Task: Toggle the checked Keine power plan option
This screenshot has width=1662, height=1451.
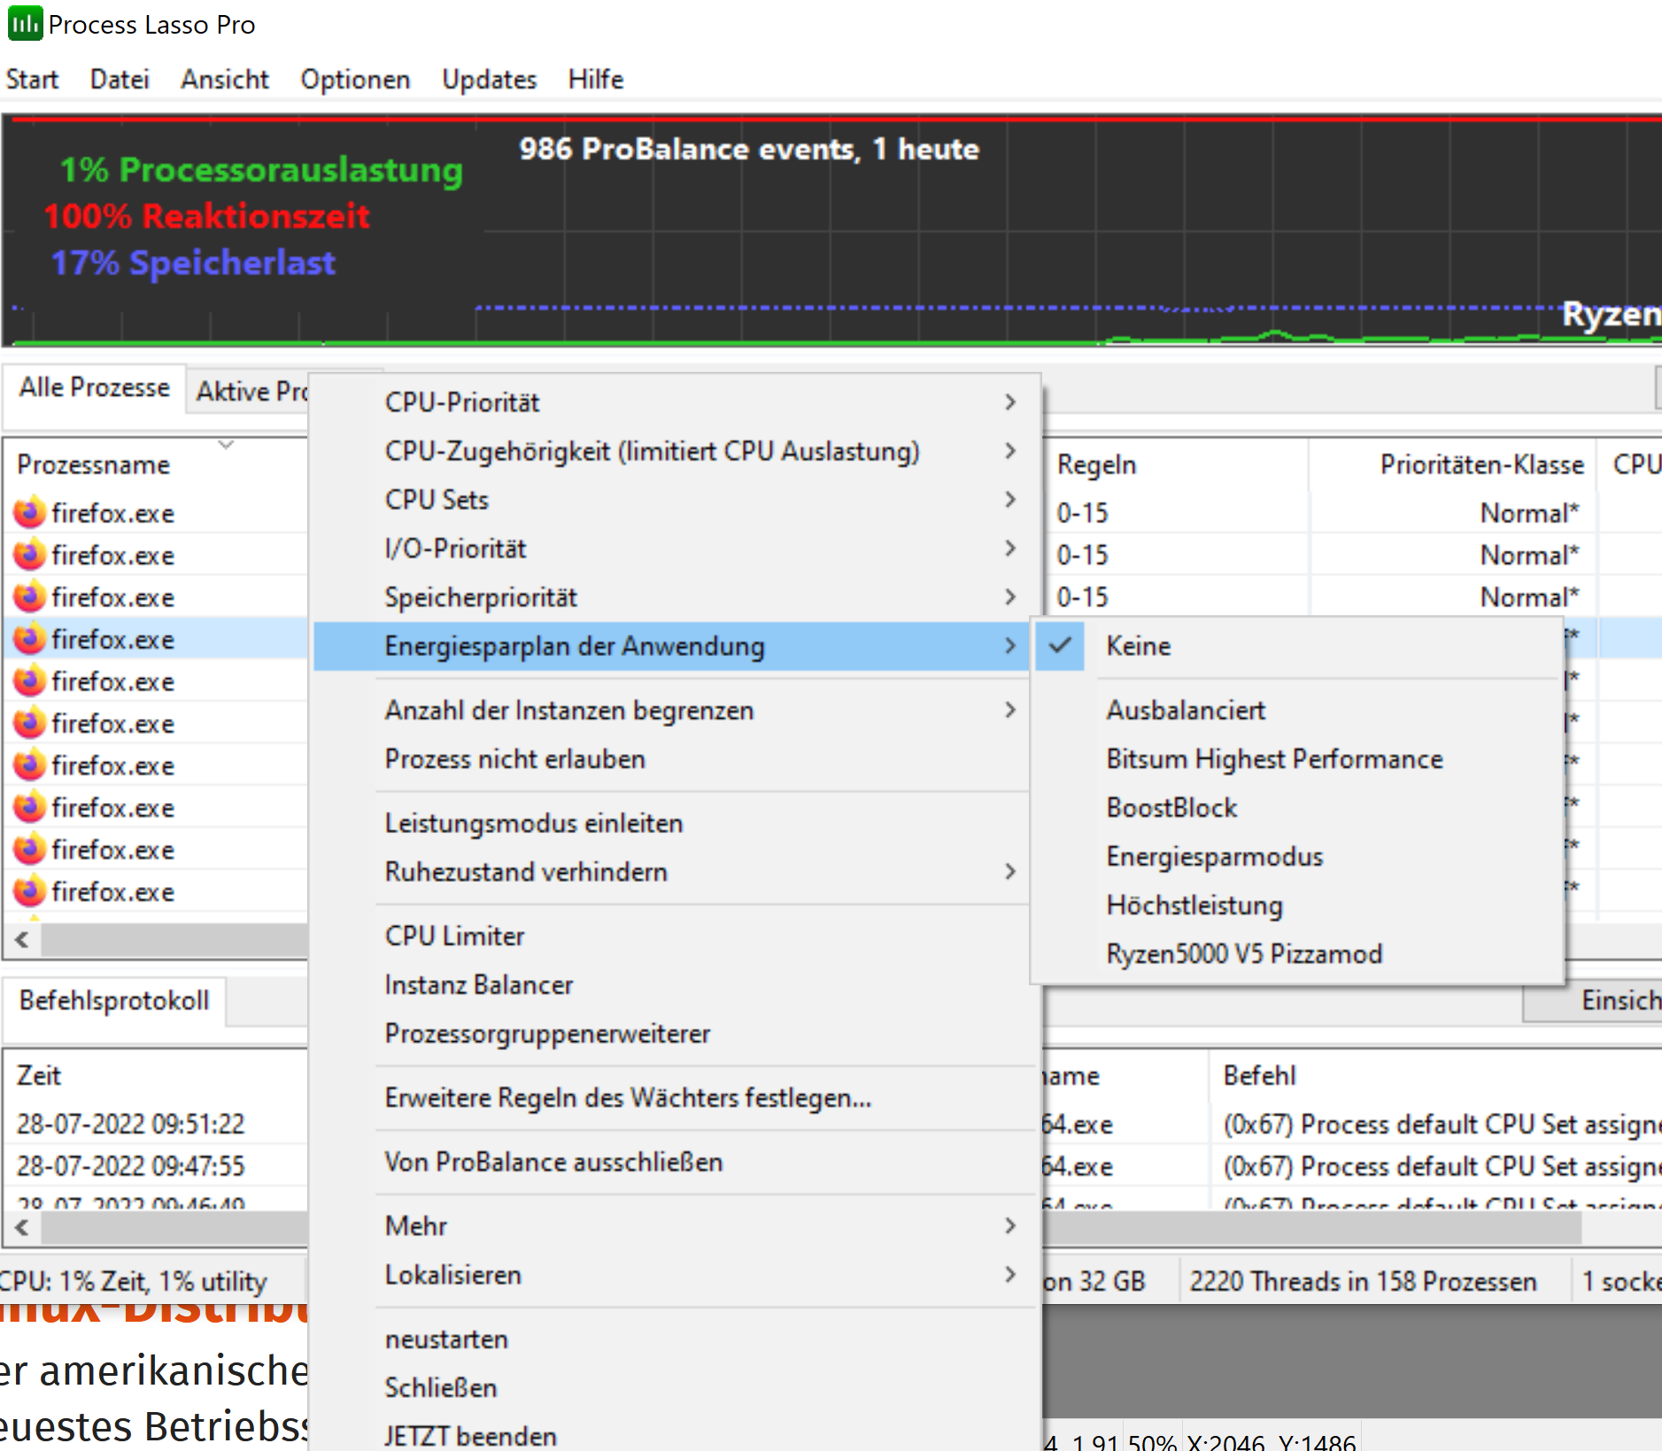Action: [x=1297, y=646]
